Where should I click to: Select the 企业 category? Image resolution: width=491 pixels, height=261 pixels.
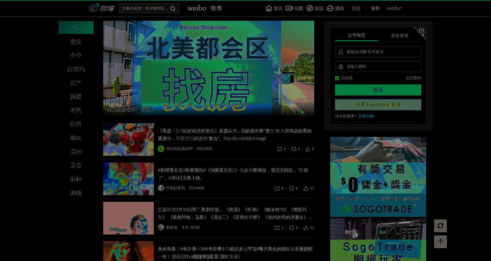(76, 55)
